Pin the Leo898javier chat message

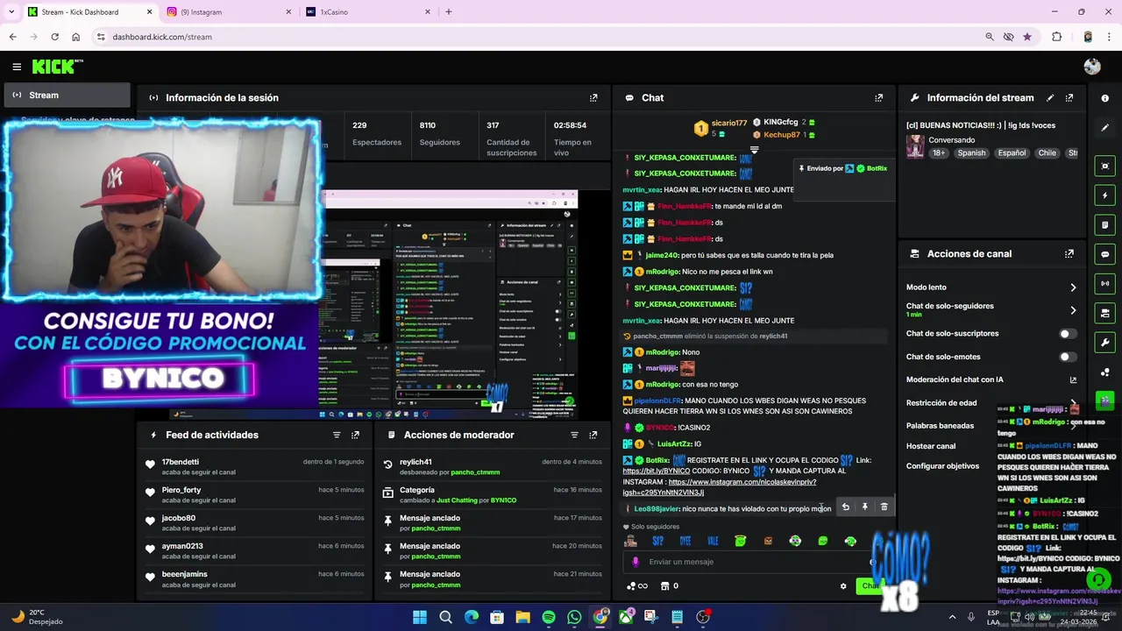pyautogui.click(x=864, y=507)
